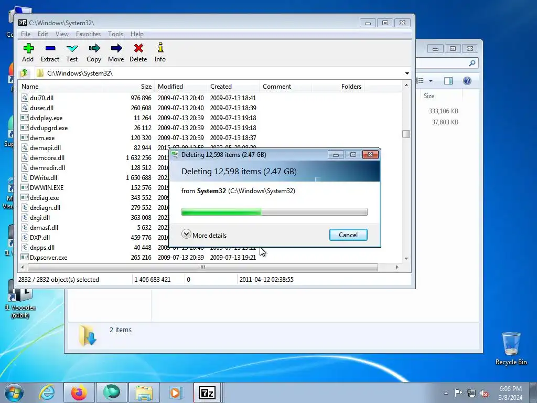Open the Recycle Bin desktop icon
This screenshot has width=537, height=403.
pos(511,348)
